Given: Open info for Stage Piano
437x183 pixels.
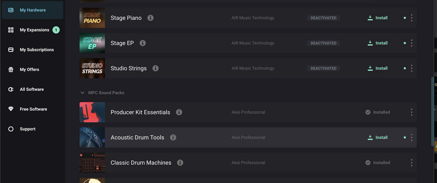Looking at the screenshot, I should click(150, 18).
